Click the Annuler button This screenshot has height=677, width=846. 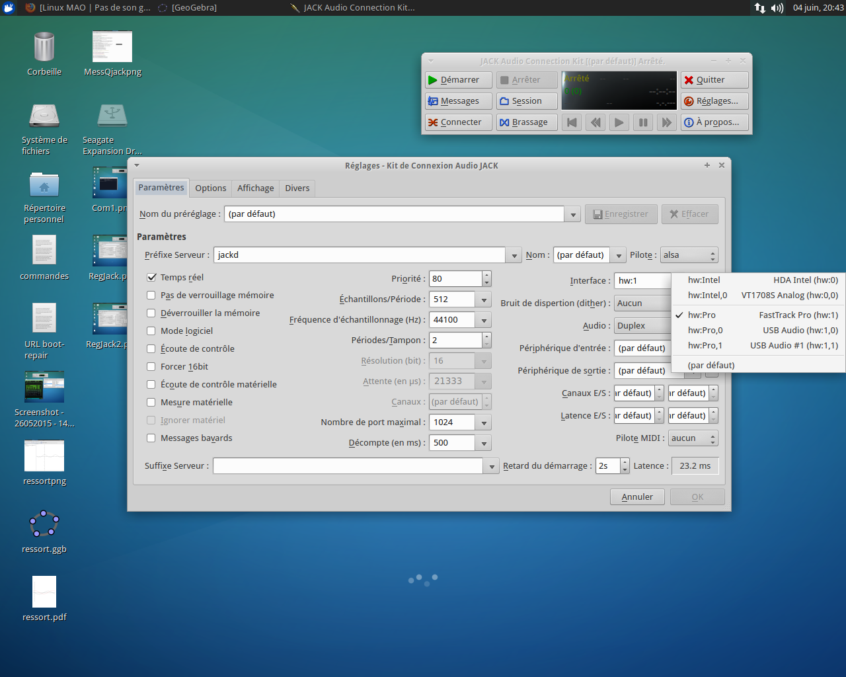(637, 497)
